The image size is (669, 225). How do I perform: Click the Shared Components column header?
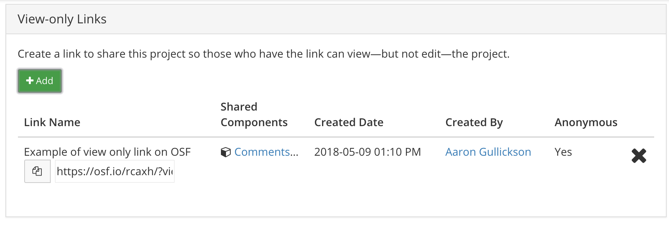click(254, 114)
